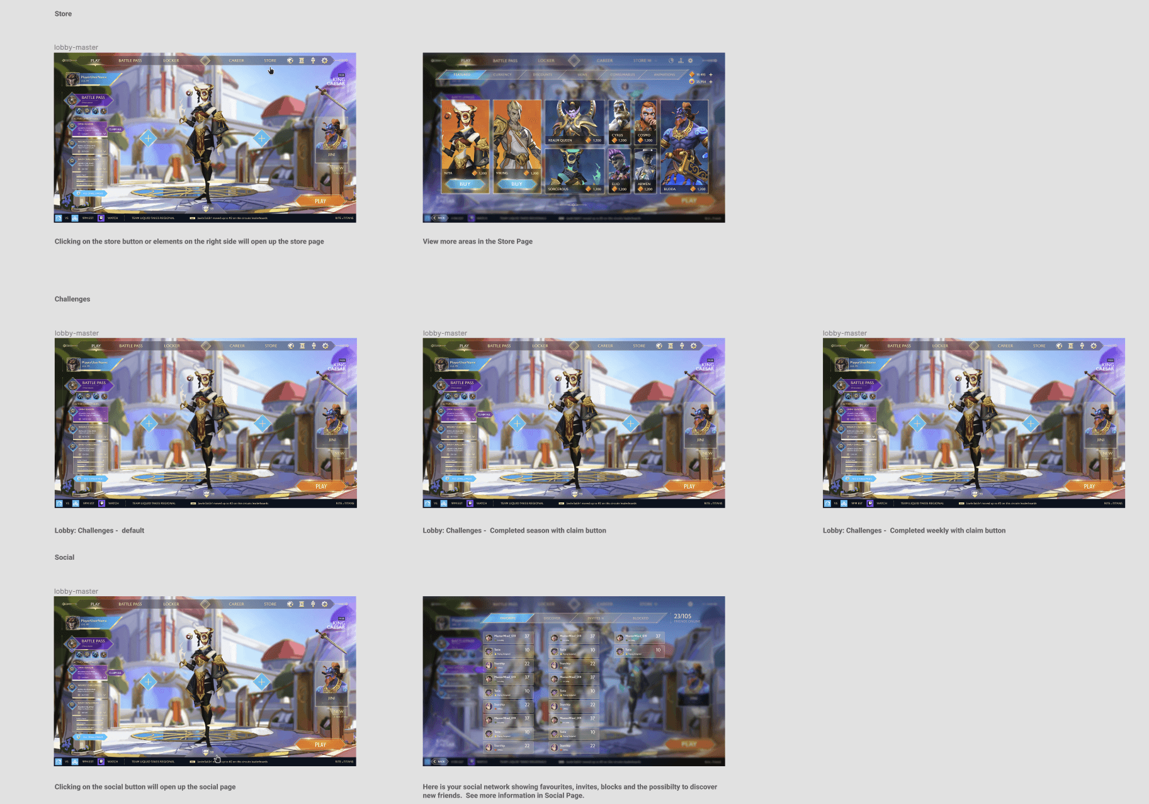Select lobby-master frame label above Social lobby
The image size is (1149, 804).
point(76,591)
